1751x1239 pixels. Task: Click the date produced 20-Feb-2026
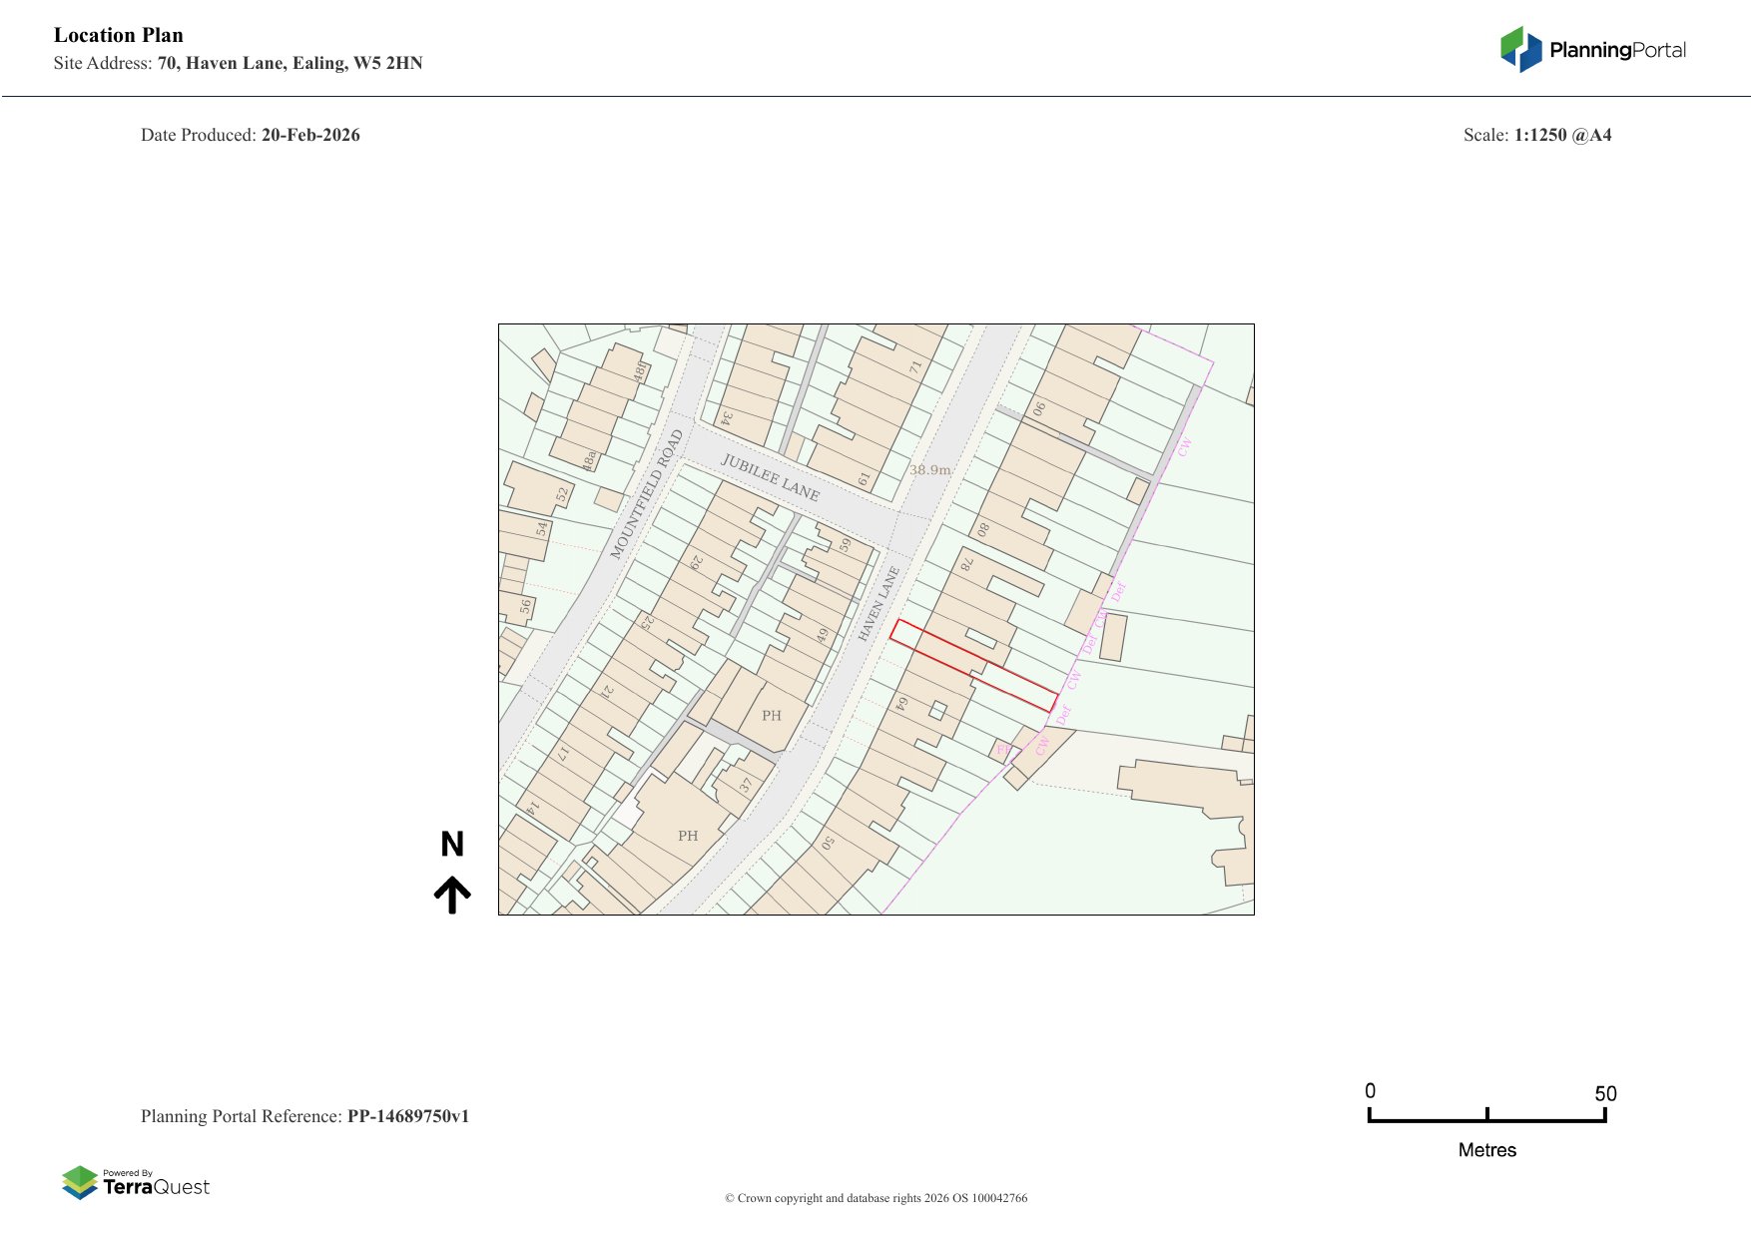[x=310, y=135]
